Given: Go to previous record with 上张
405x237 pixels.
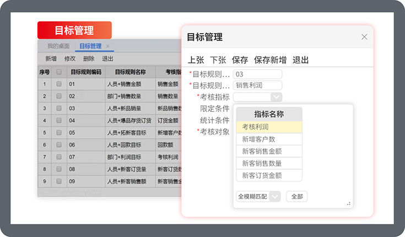Looking at the screenshot, I should coord(196,60).
